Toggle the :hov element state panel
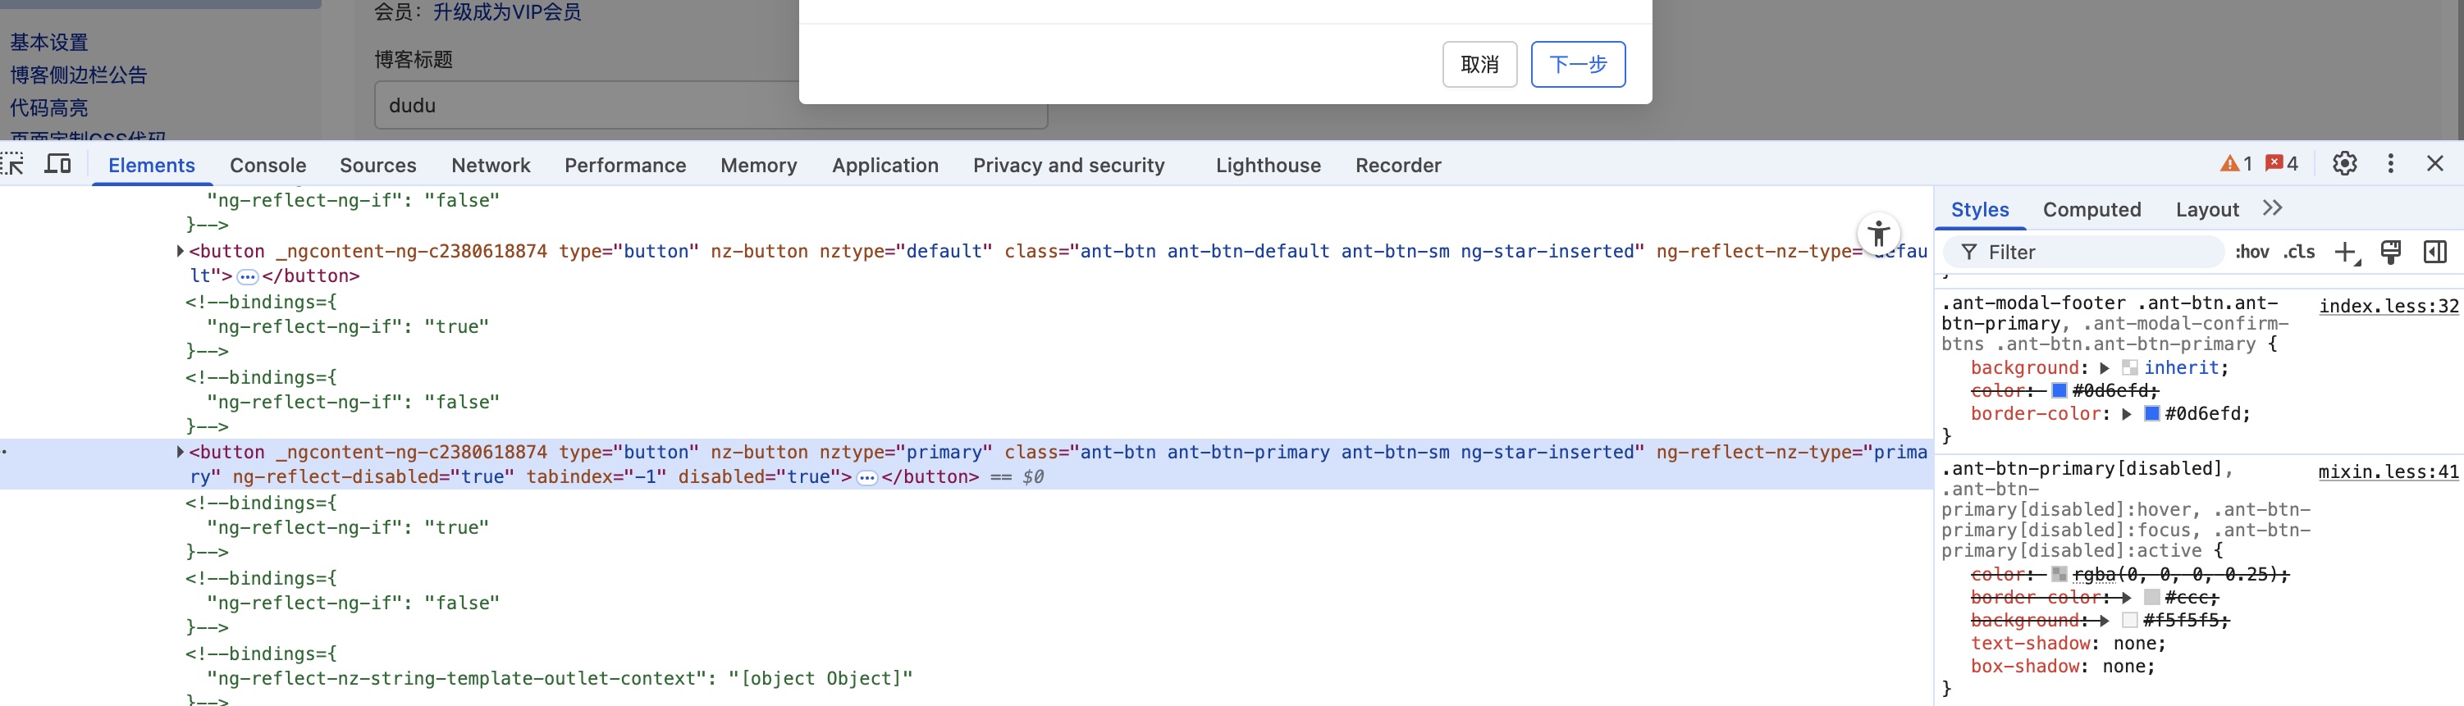 tap(2251, 253)
